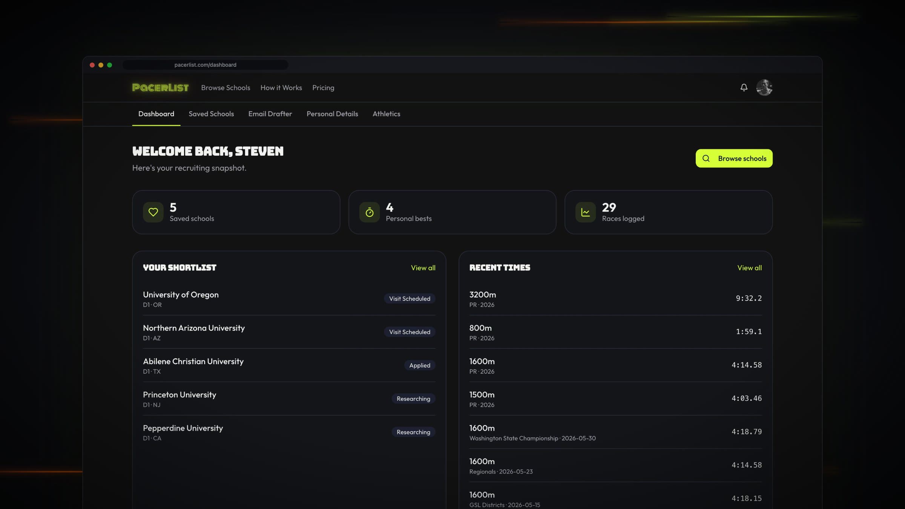The height and width of the screenshot is (509, 905).
Task: View all in Recent Times
Action: (749, 268)
